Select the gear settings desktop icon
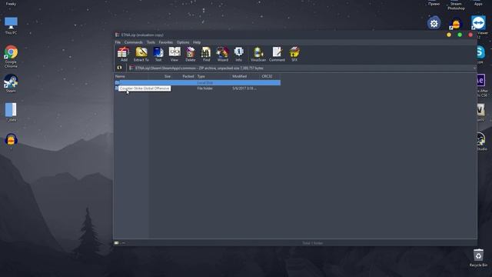The width and height of the screenshot is (492, 277). 434,23
